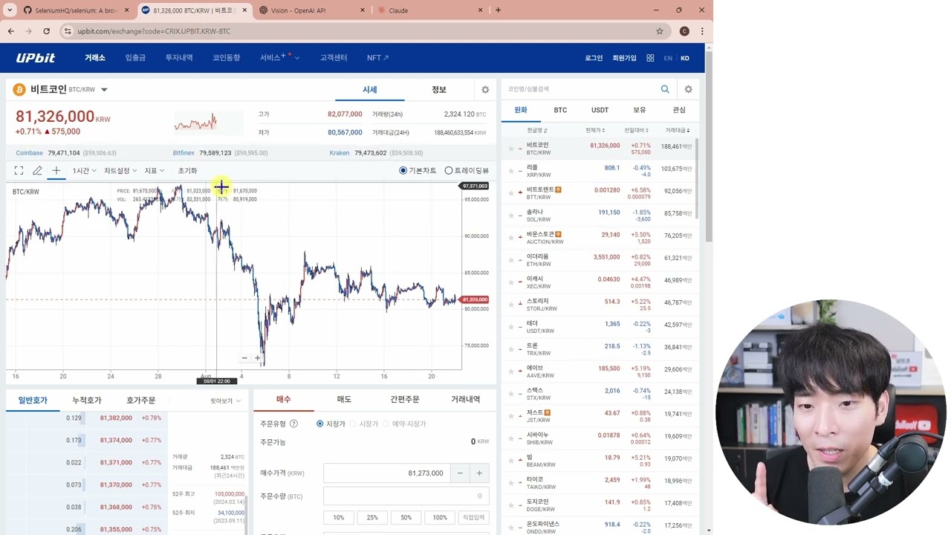Viewport: 951px width, 535px height.
Task: Favorite the 리플 XRP/KRW row star
Action: tap(511, 171)
